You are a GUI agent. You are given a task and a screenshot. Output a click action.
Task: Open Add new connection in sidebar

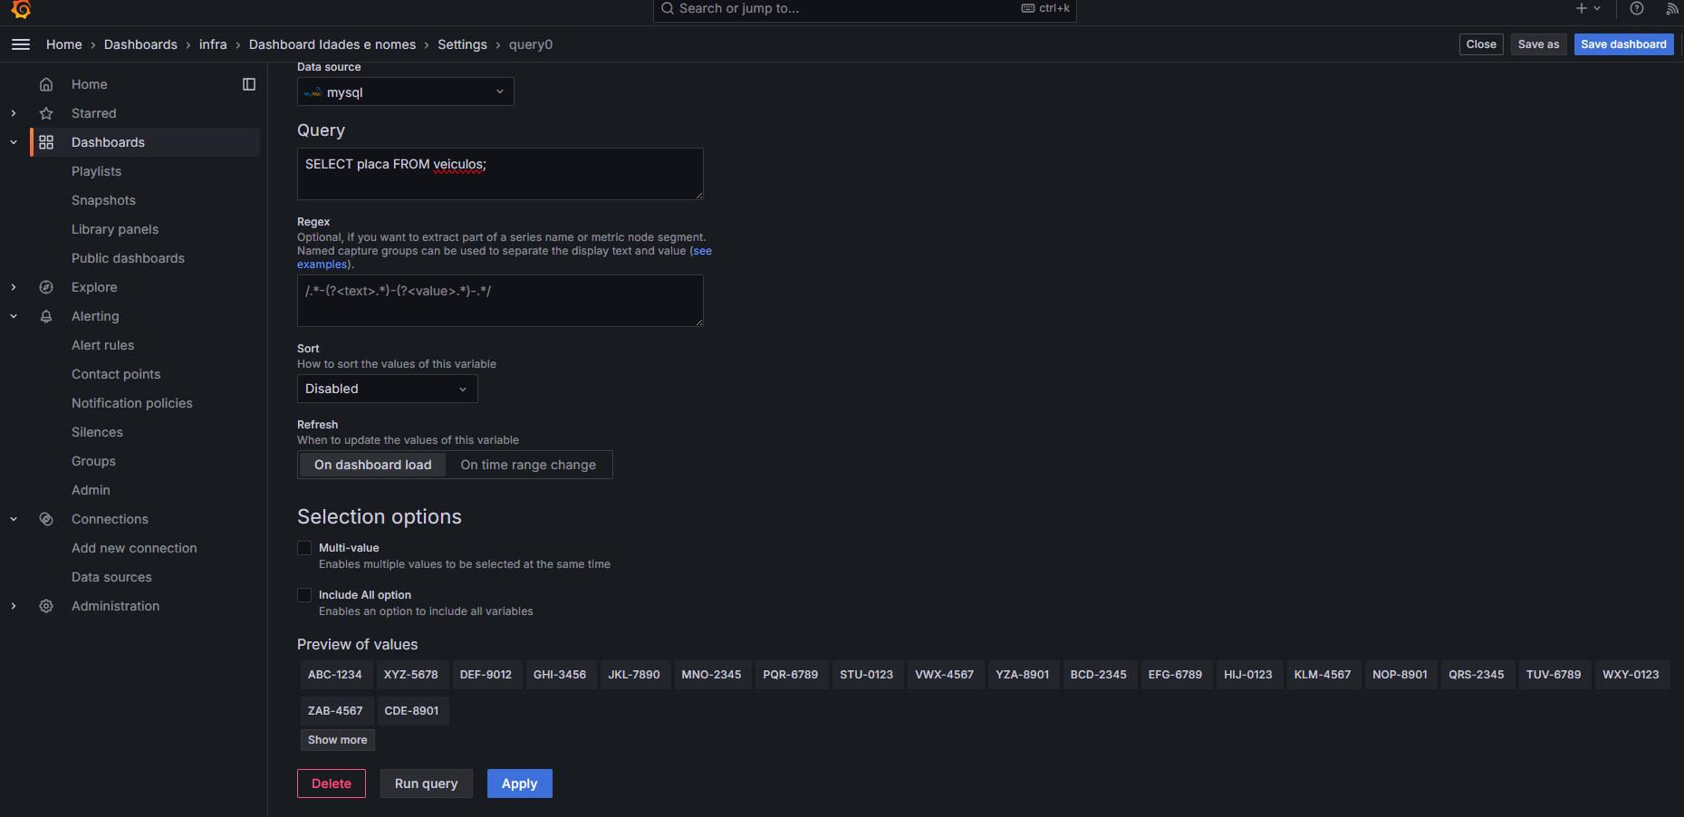[134, 548]
